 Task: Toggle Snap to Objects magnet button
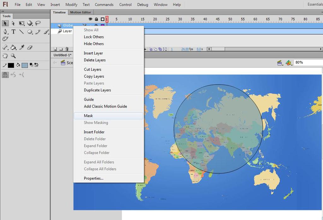pyautogui.click(x=5, y=75)
